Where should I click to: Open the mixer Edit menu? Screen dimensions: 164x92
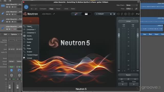pos(5,34)
